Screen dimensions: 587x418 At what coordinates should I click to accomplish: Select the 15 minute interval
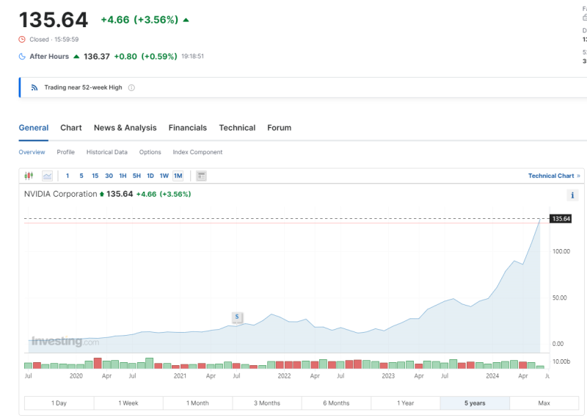pos(95,176)
